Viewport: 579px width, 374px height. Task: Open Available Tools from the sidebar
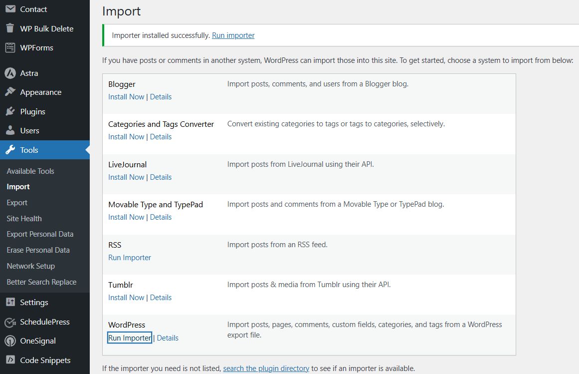30,171
